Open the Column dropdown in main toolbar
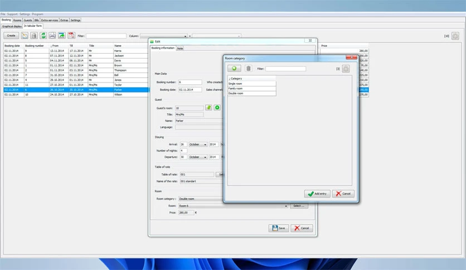 (x=164, y=36)
